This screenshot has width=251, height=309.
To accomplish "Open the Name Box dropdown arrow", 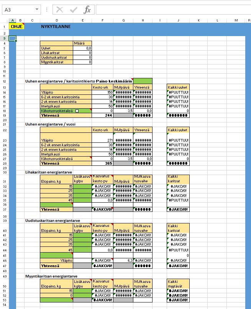I will pyautogui.click(x=37, y=10).
